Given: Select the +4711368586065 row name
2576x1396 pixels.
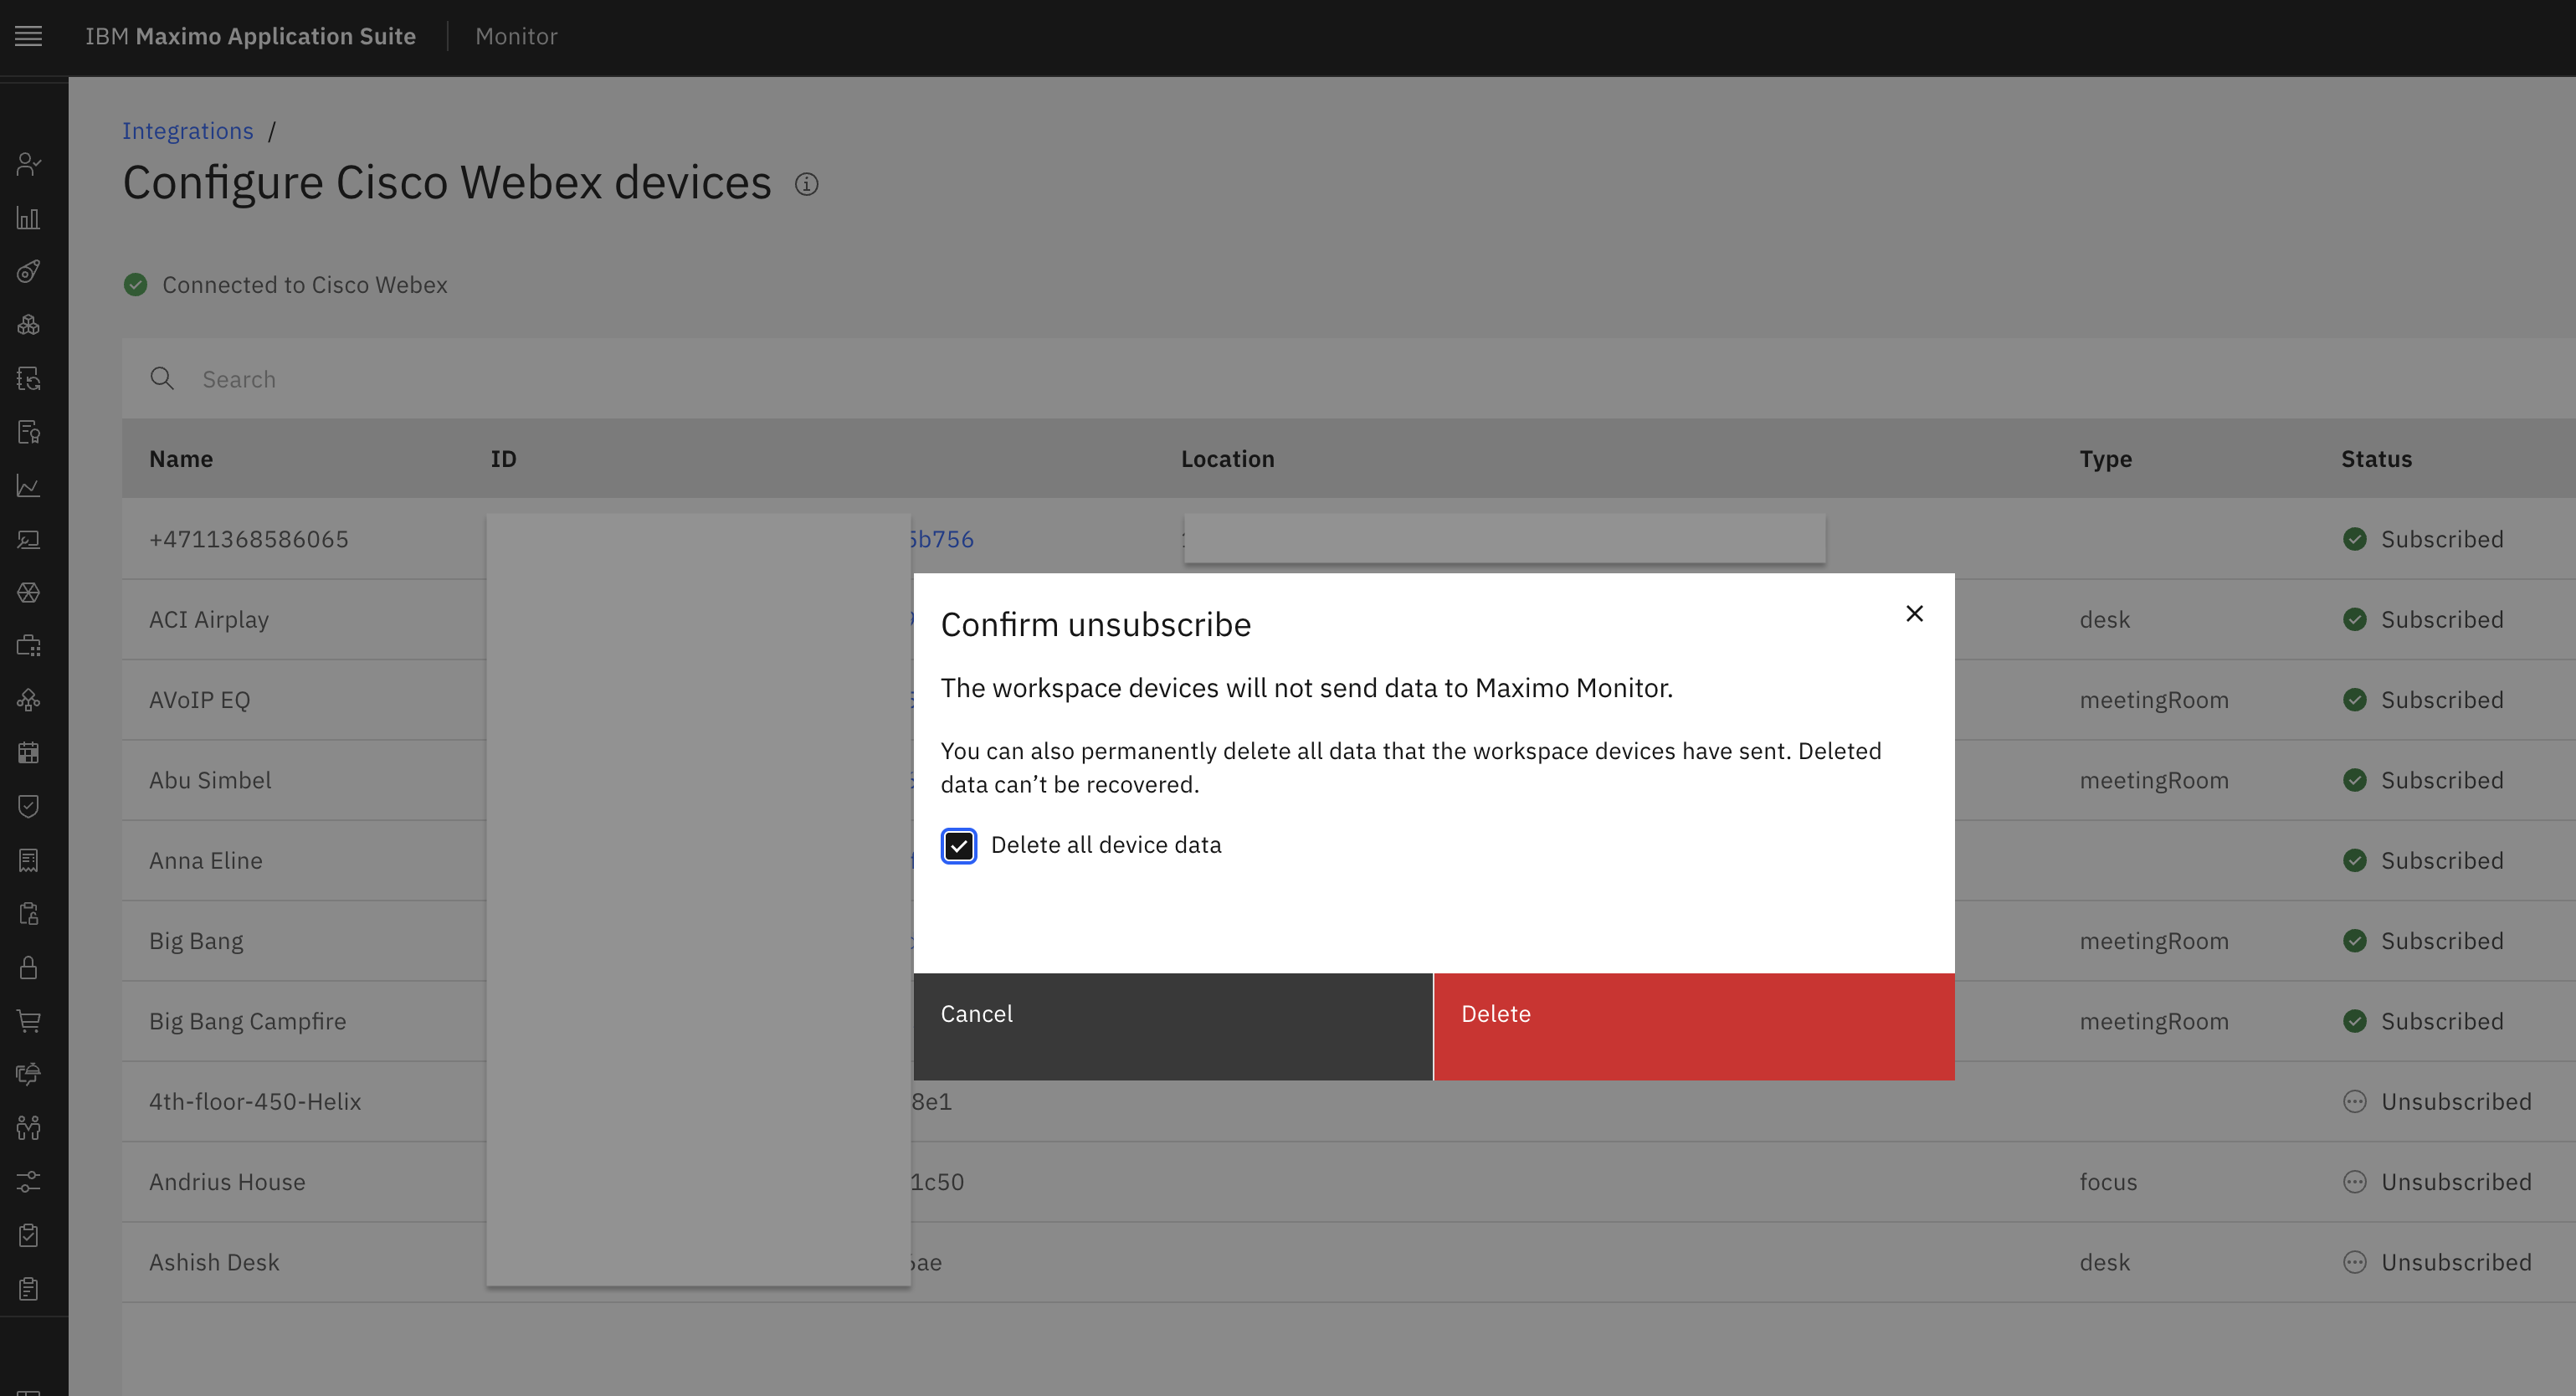Looking at the screenshot, I should [x=249, y=539].
